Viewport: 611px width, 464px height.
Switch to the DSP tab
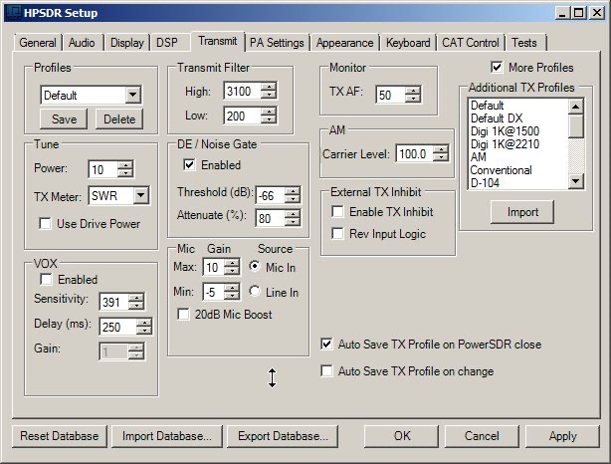[167, 43]
